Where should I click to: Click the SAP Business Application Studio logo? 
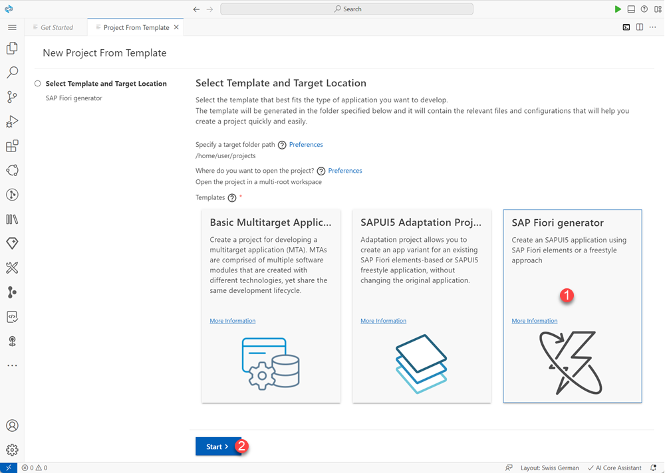coord(9,9)
